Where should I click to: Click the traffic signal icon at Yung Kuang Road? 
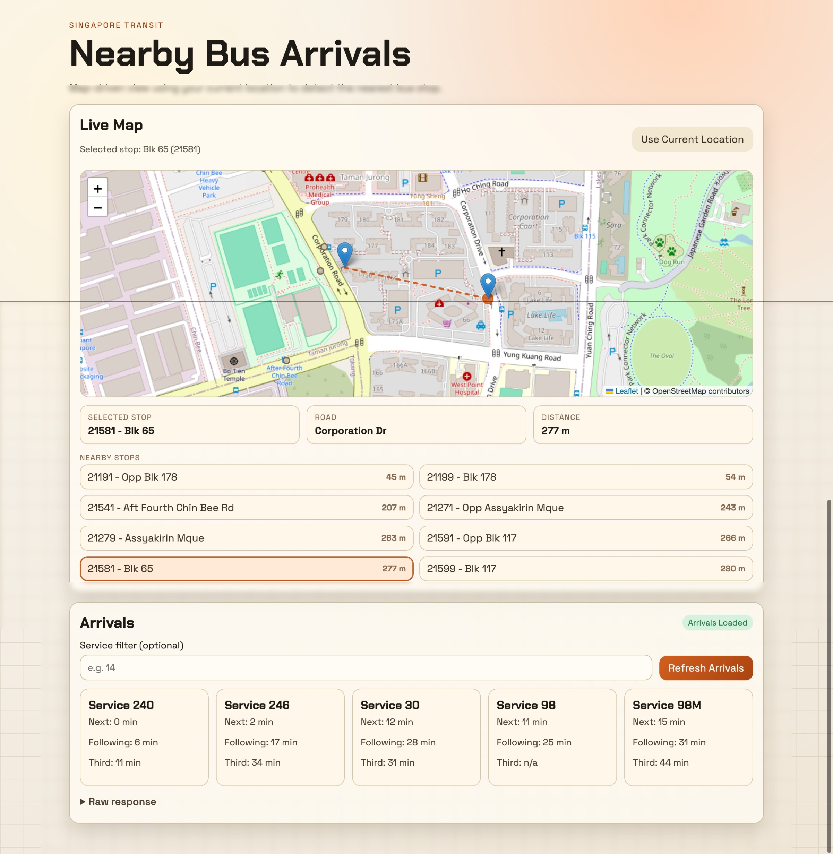[496, 353]
